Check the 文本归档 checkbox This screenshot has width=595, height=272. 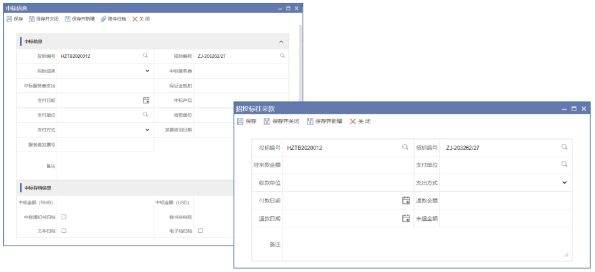click(x=64, y=230)
